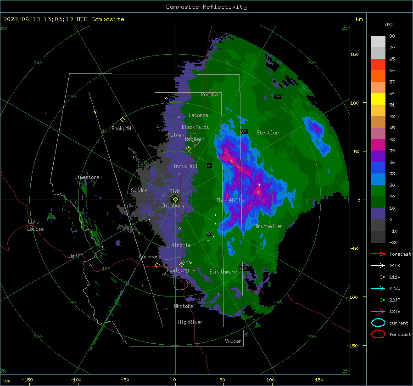Click the HighRiver town label

pos(190,322)
